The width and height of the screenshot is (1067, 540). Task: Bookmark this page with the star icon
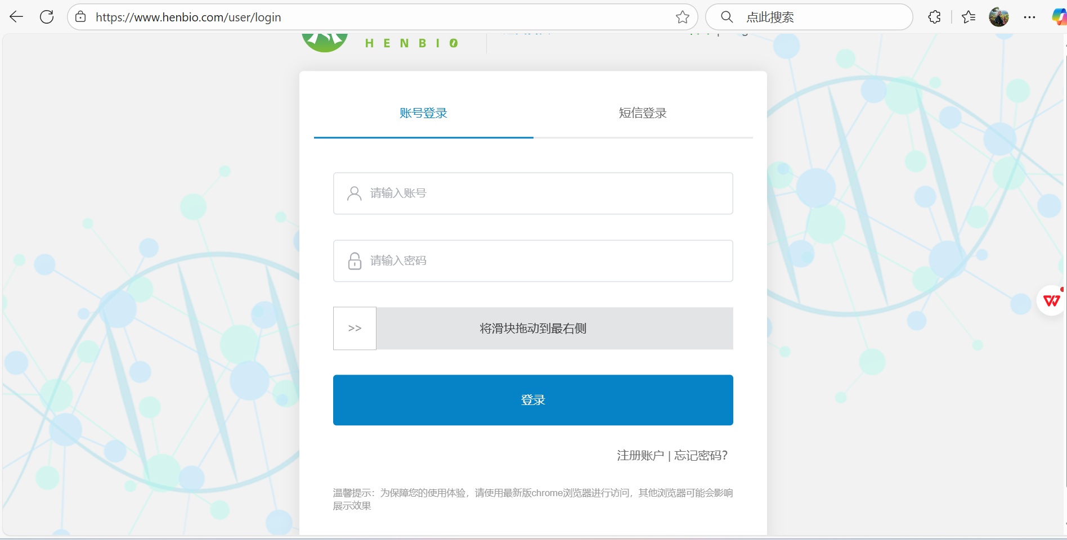tap(682, 17)
